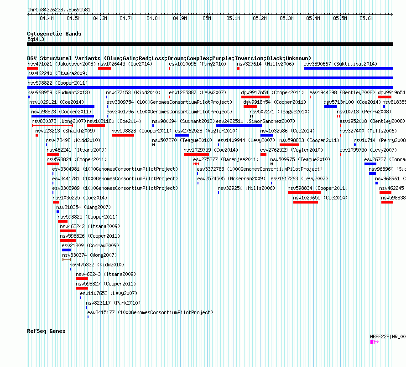406x367 pixels.
Task: Open esv1409944 (Levy2007) label
Action: pyautogui.click(x=246, y=140)
